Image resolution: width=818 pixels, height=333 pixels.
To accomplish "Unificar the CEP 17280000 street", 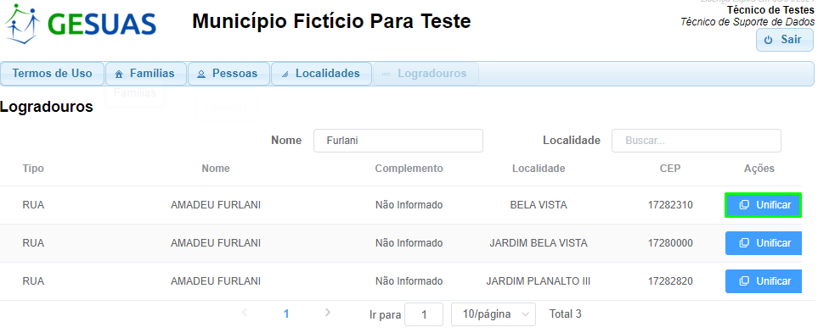I will [764, 243].
